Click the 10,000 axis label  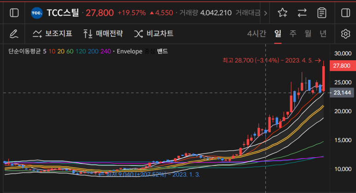point(343,169)
